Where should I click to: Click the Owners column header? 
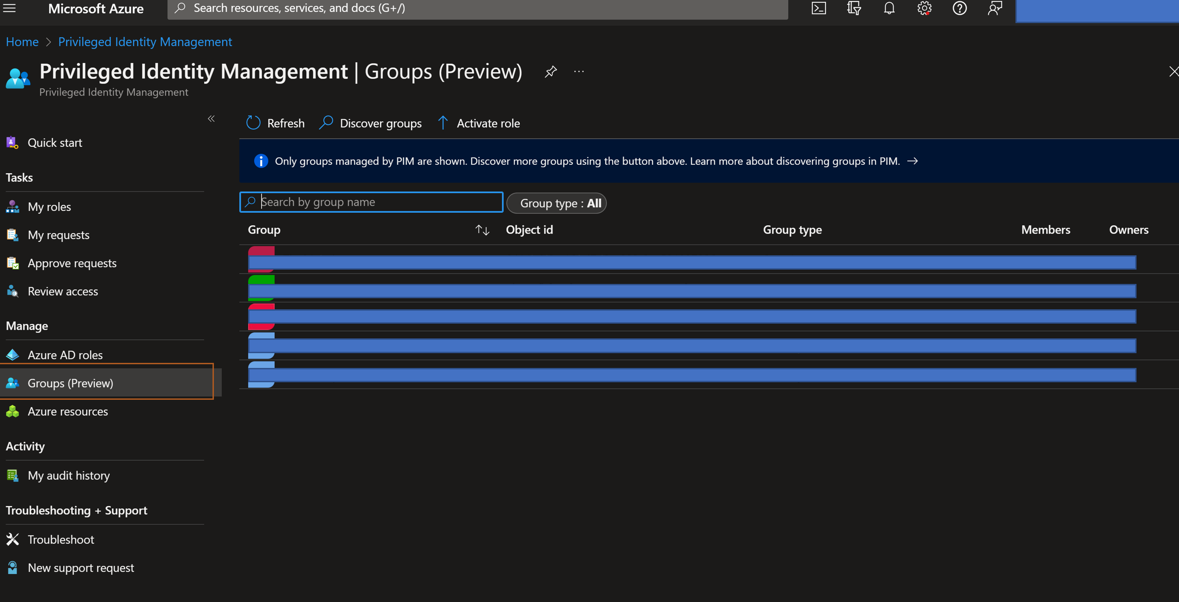click(x=1129, y=230)
